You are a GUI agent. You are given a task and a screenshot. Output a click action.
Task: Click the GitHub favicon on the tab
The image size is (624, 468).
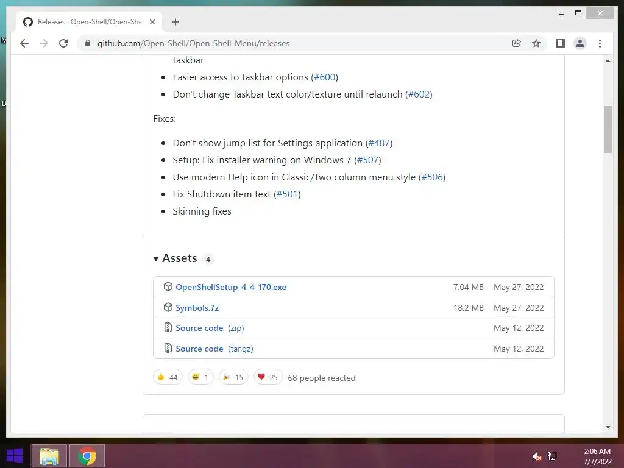coord(28,22)
